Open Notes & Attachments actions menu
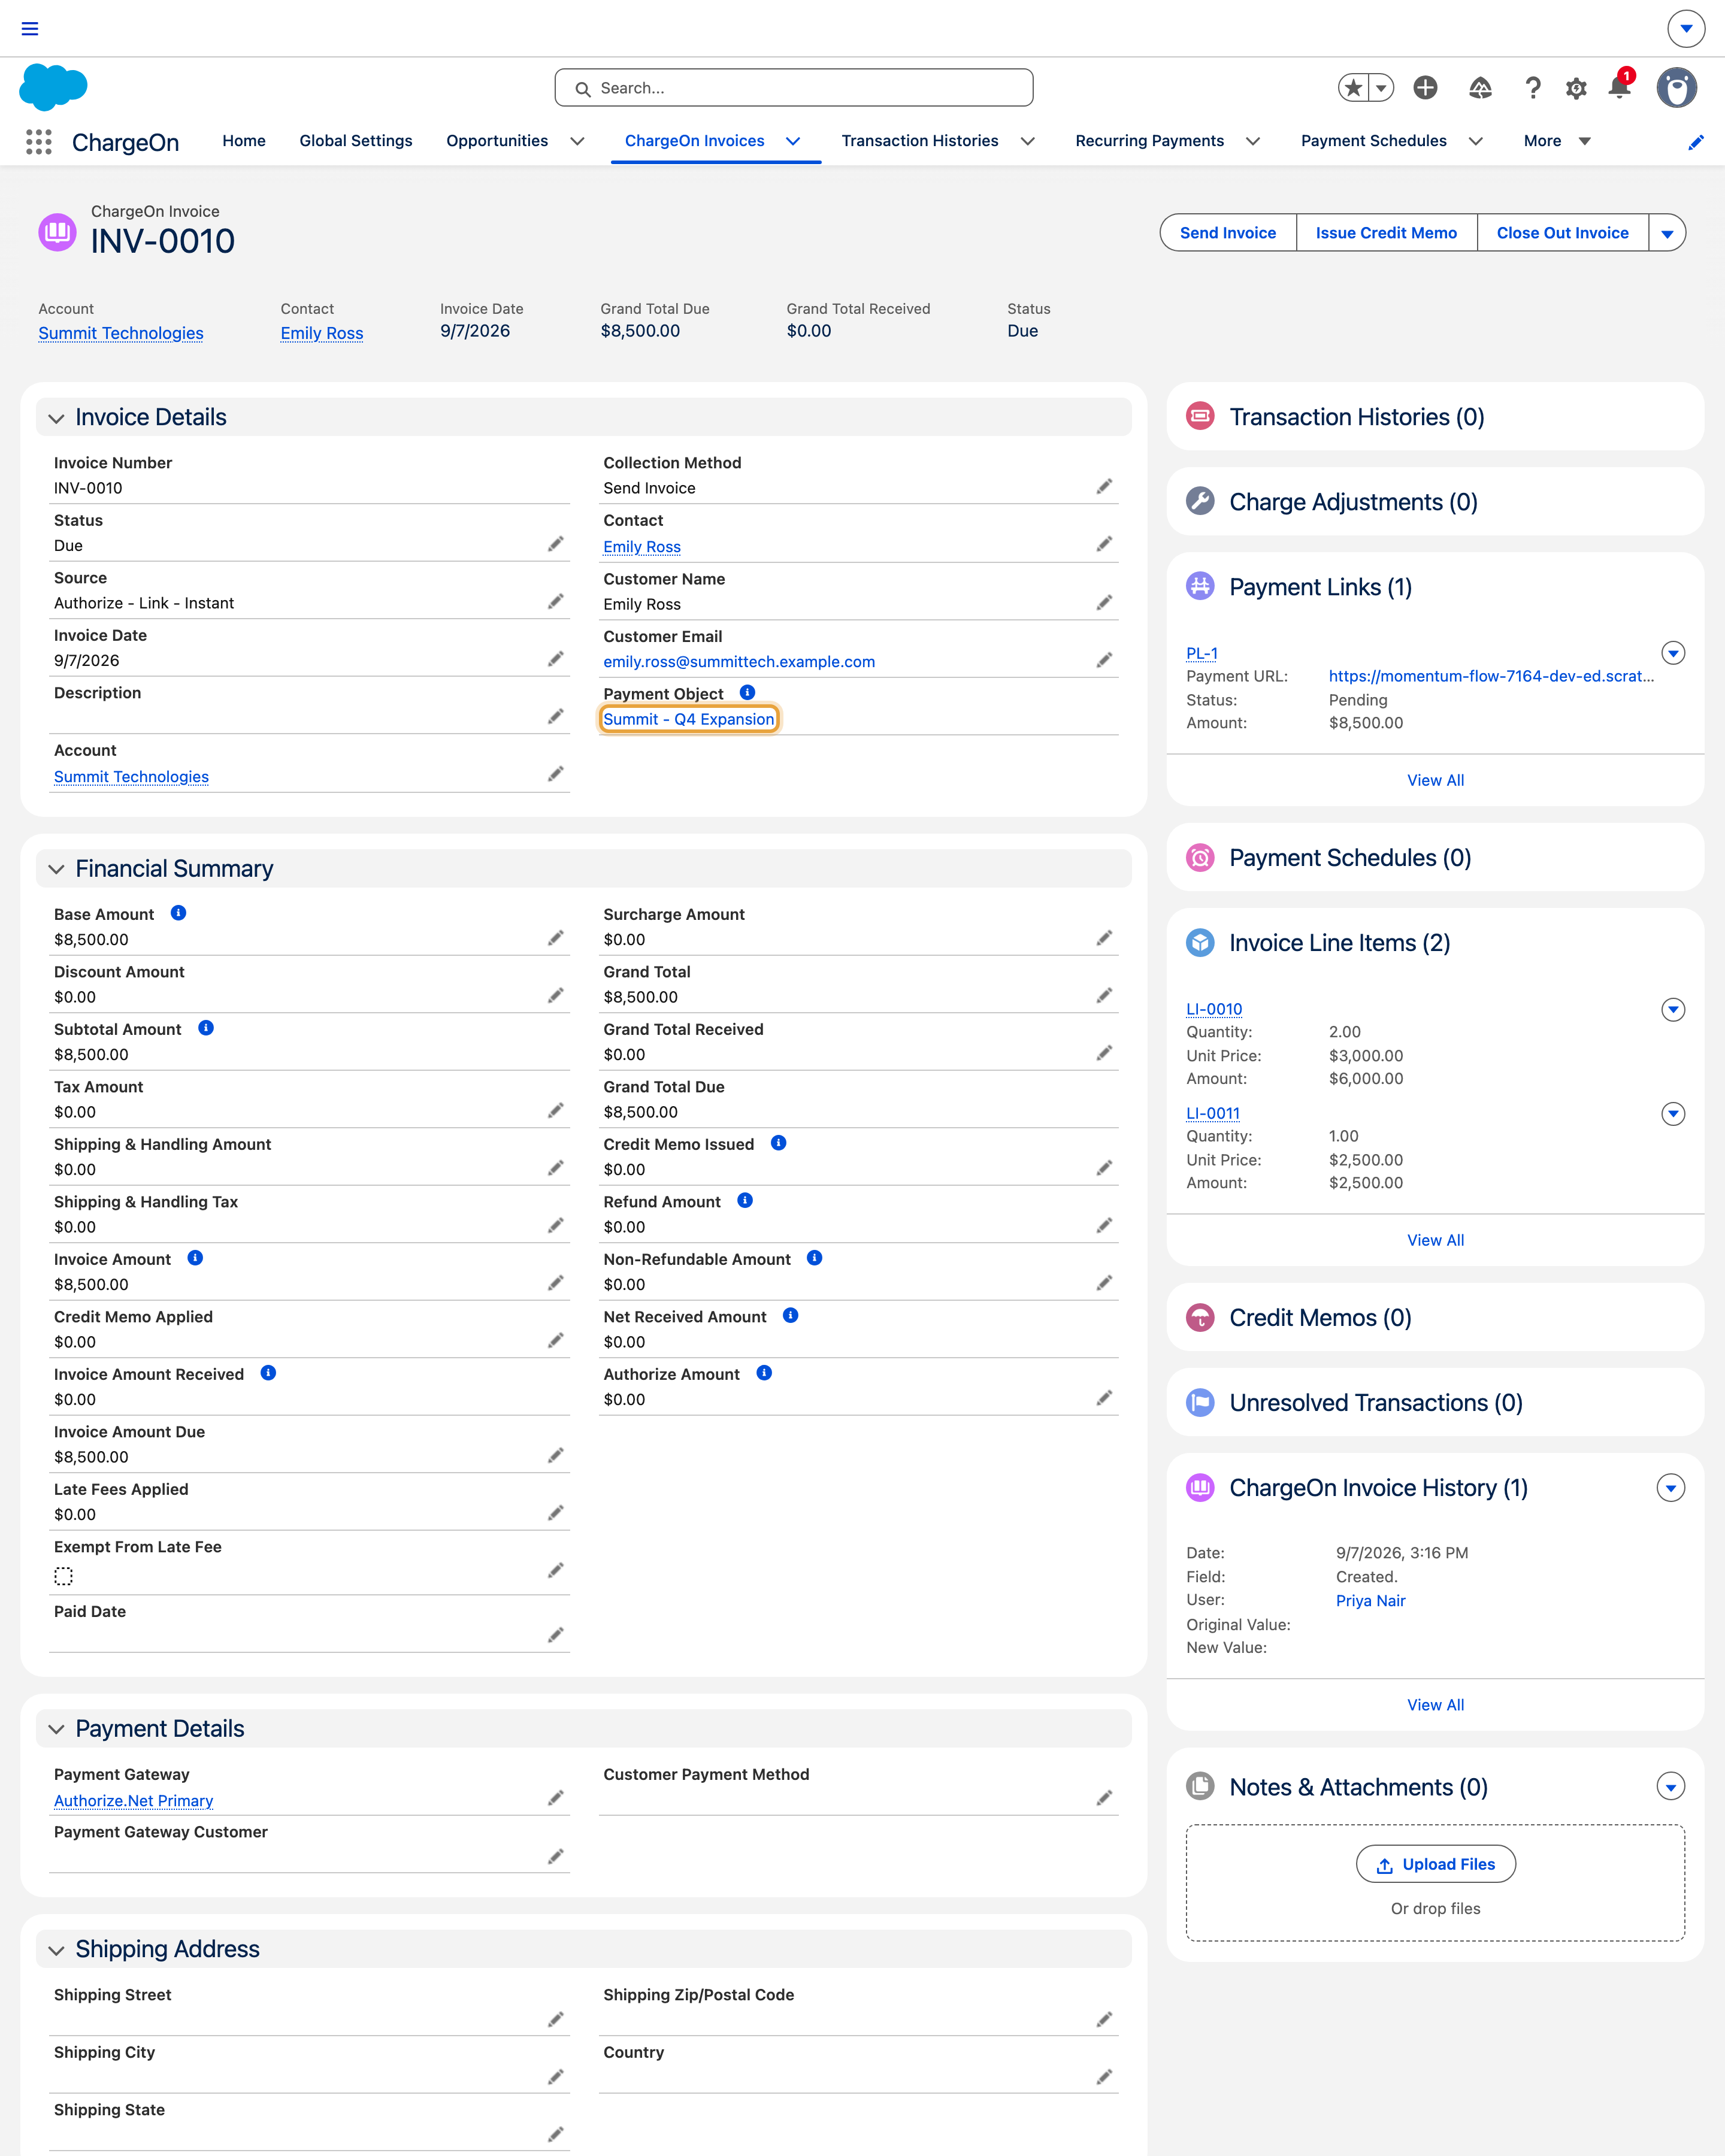Viewport: 1725px width, 2156px height. (1671, 1787)
